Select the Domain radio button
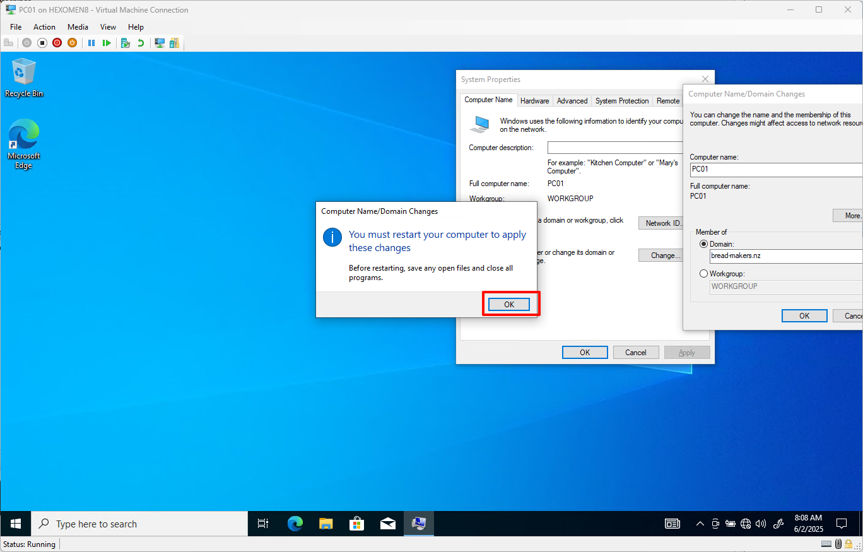Image resolution: width=863 pixels, height=552 pixels. pos(704,244)
